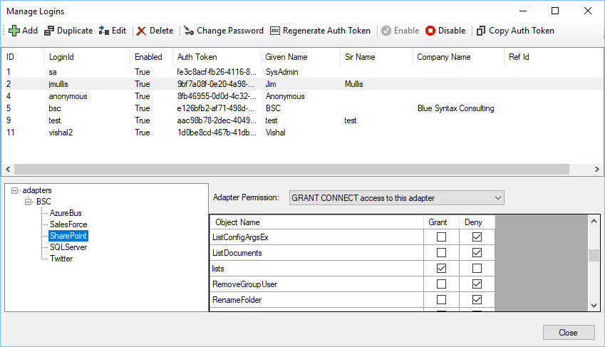The height and width of the screenshot is (347, 605).
Task: Click Regenerate Auth Token icon
Action: tap(275, 31)
